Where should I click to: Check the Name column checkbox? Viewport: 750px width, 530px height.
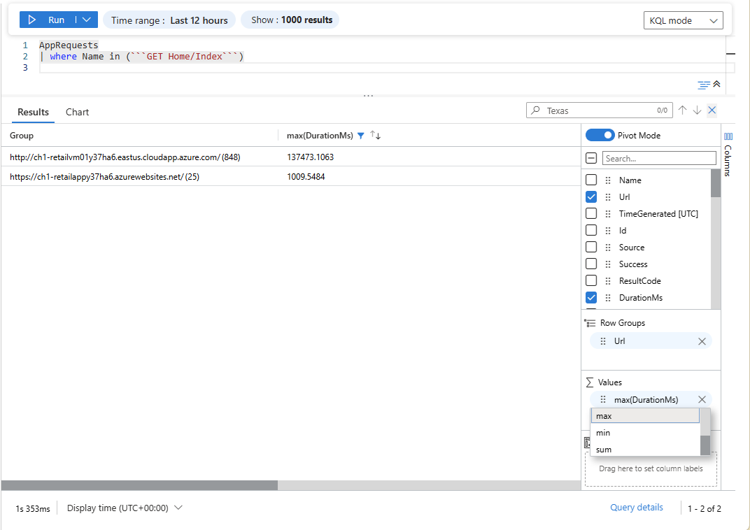(x=591, y=180)
